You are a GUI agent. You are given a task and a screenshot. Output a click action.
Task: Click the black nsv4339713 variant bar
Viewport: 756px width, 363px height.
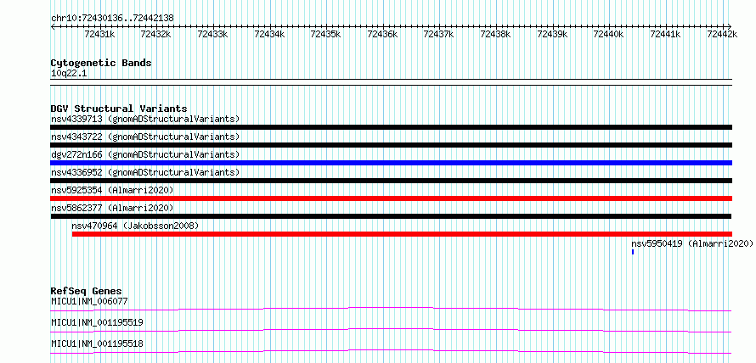[391, 127]
